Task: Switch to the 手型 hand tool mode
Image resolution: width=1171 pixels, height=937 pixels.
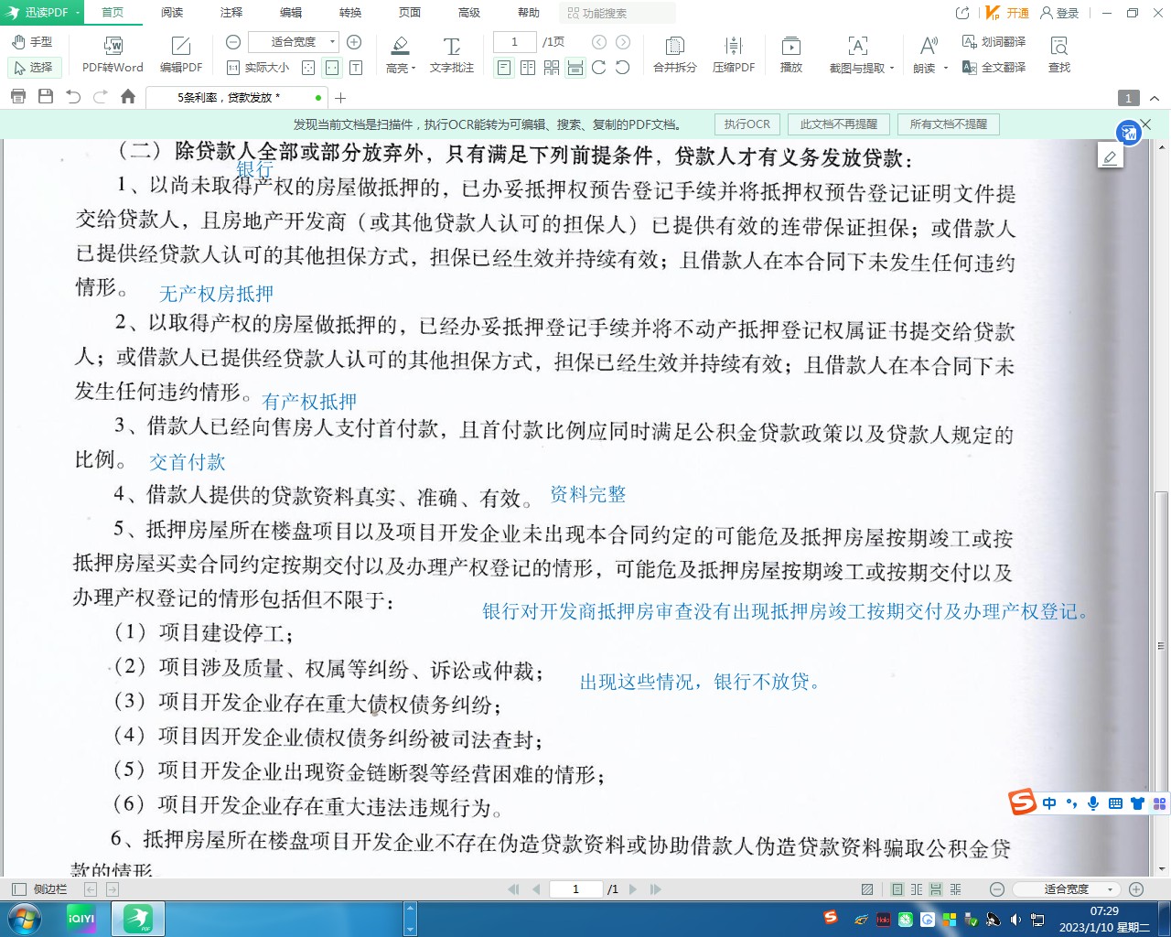Action: (x=32, y=42)
